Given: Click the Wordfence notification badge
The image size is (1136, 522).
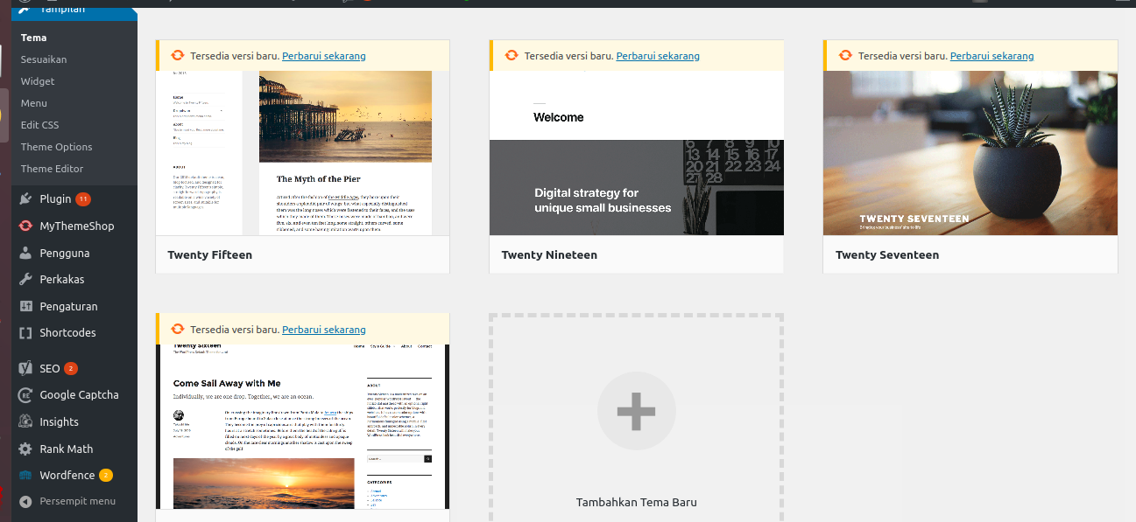Looking at the screenshot, I should 106,475.
